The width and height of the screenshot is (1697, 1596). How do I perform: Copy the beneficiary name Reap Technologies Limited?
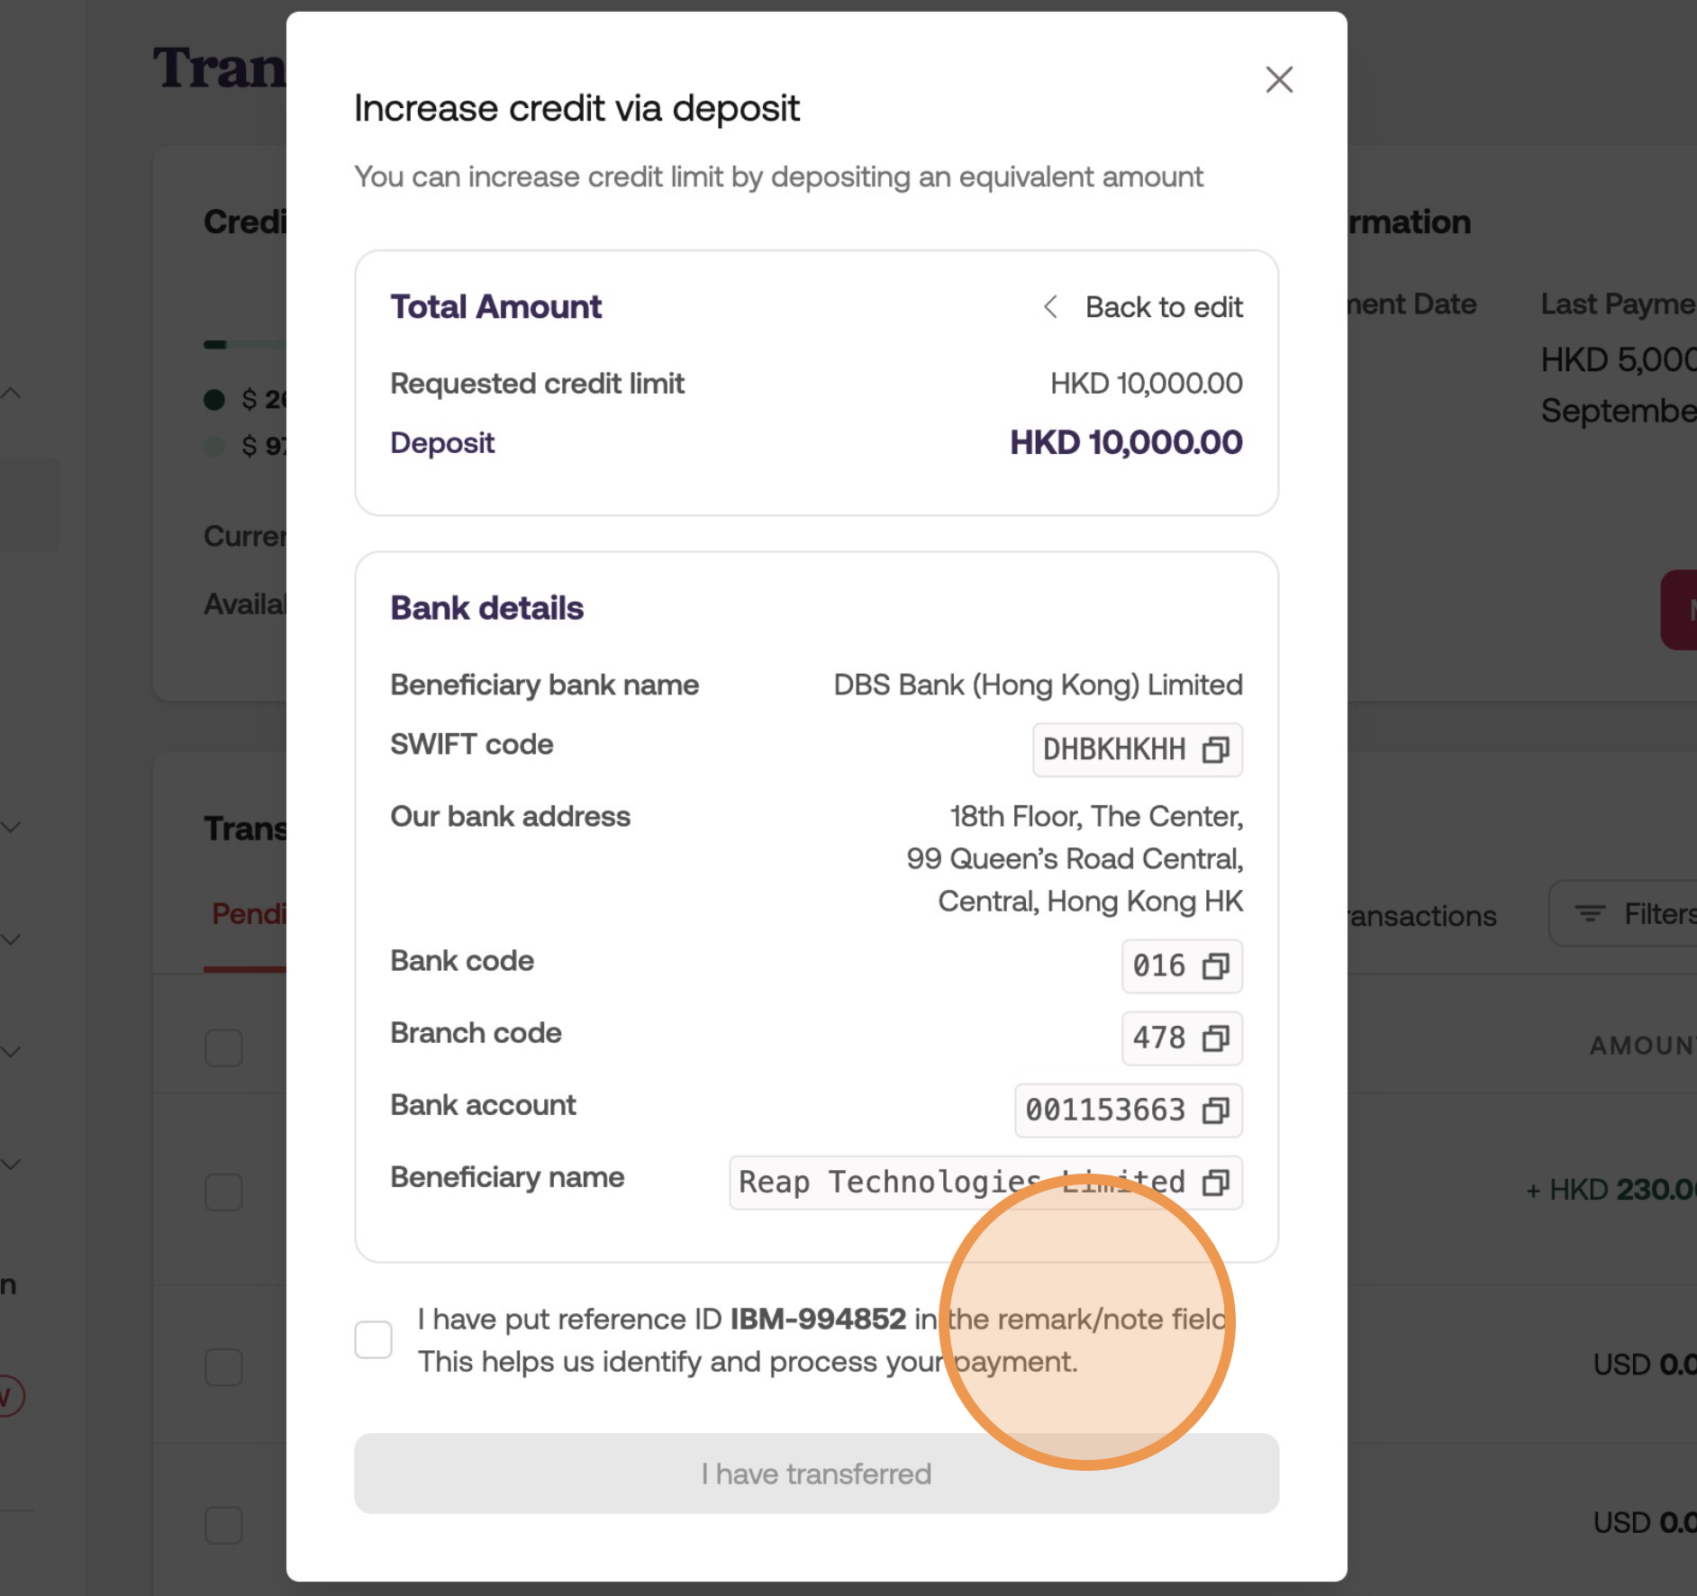point(1217,1183)
